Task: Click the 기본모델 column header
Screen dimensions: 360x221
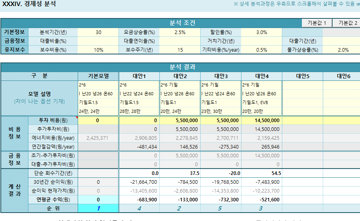Action: tap(98, 76)
